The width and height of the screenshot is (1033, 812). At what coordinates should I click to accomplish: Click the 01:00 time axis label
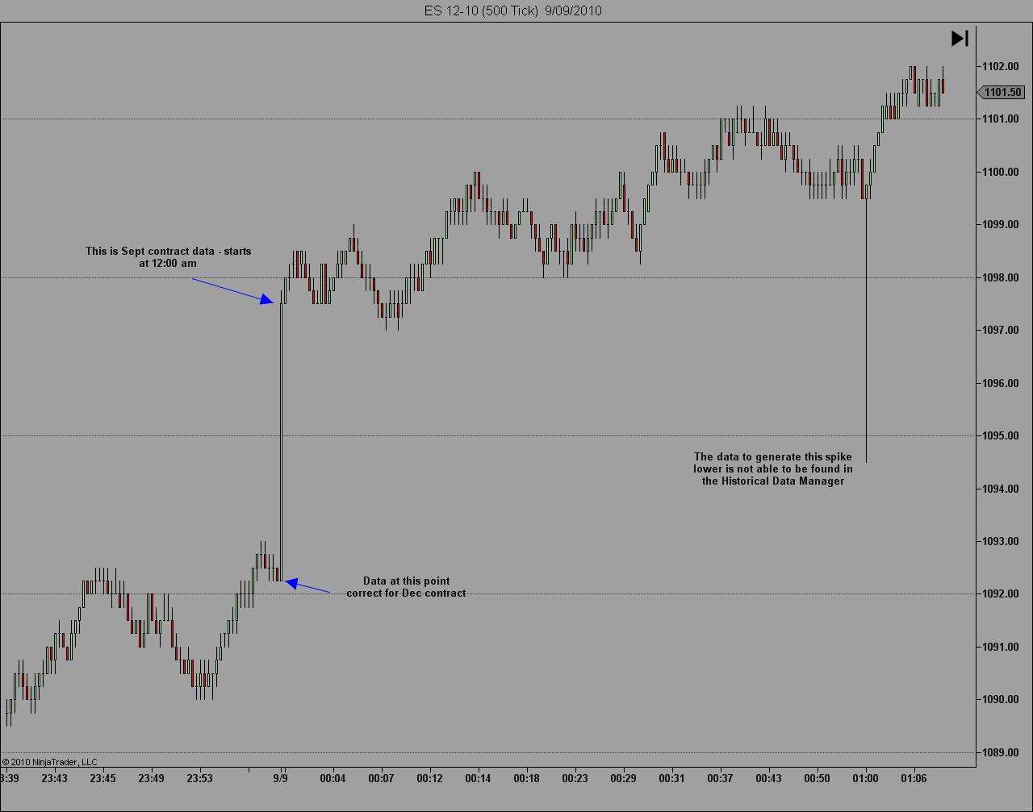pos(865,779)
